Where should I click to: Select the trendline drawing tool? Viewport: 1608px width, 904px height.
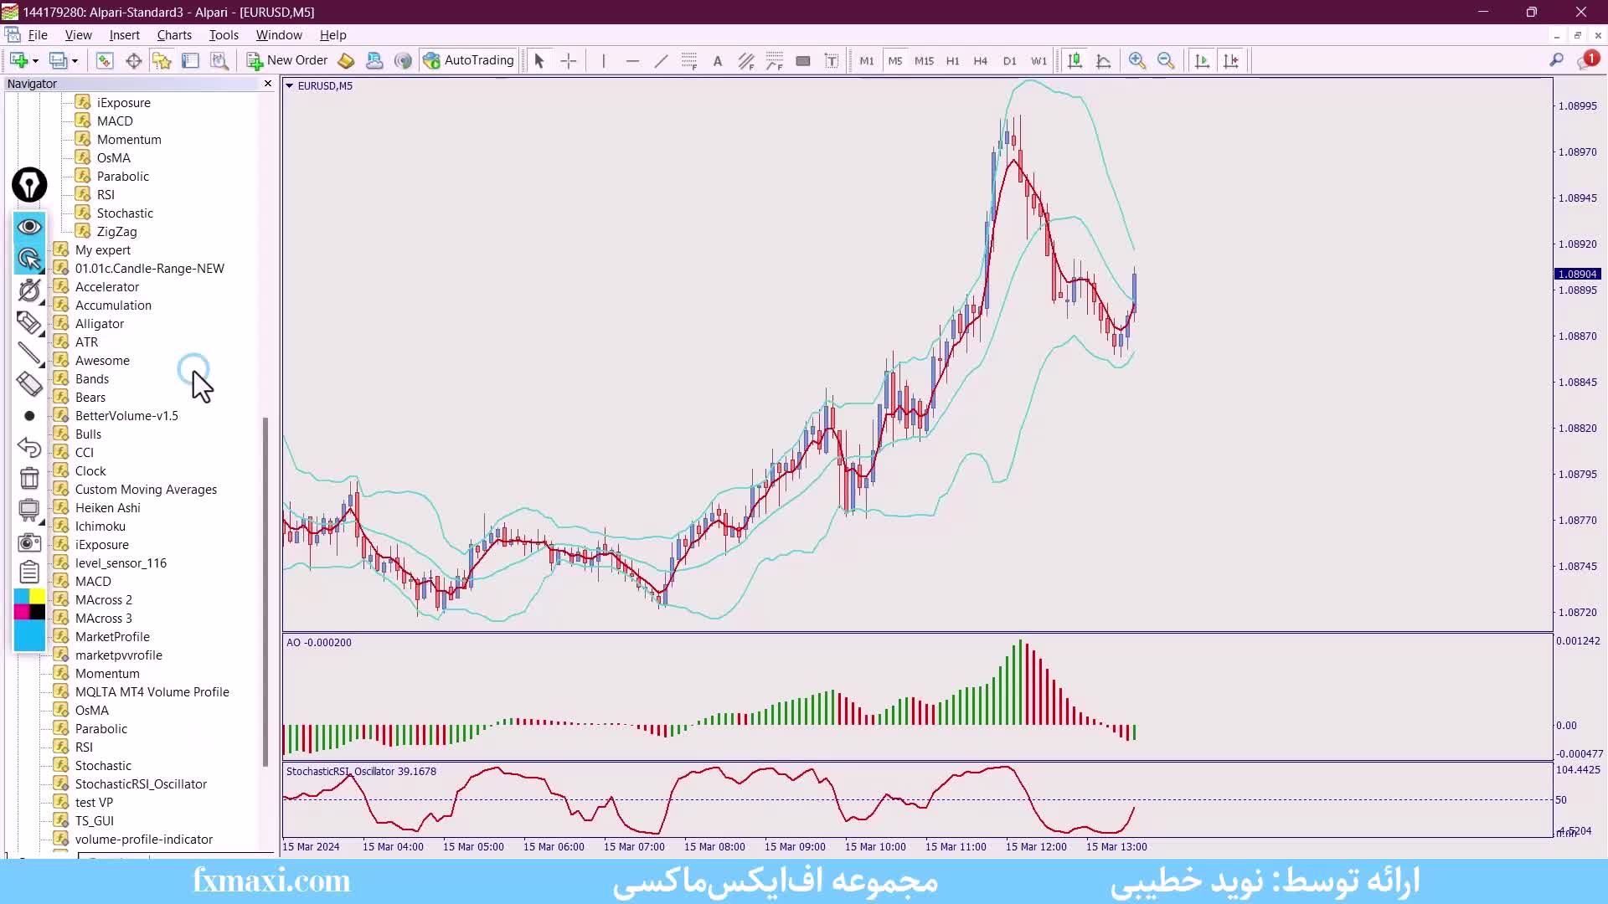pyautogui.click(x=661, y=60)
